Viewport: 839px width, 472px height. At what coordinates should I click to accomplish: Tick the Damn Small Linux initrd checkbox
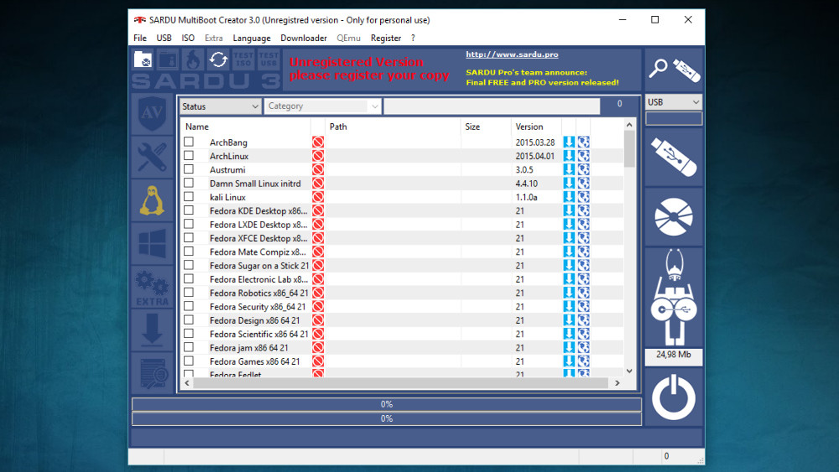[189, 183]
